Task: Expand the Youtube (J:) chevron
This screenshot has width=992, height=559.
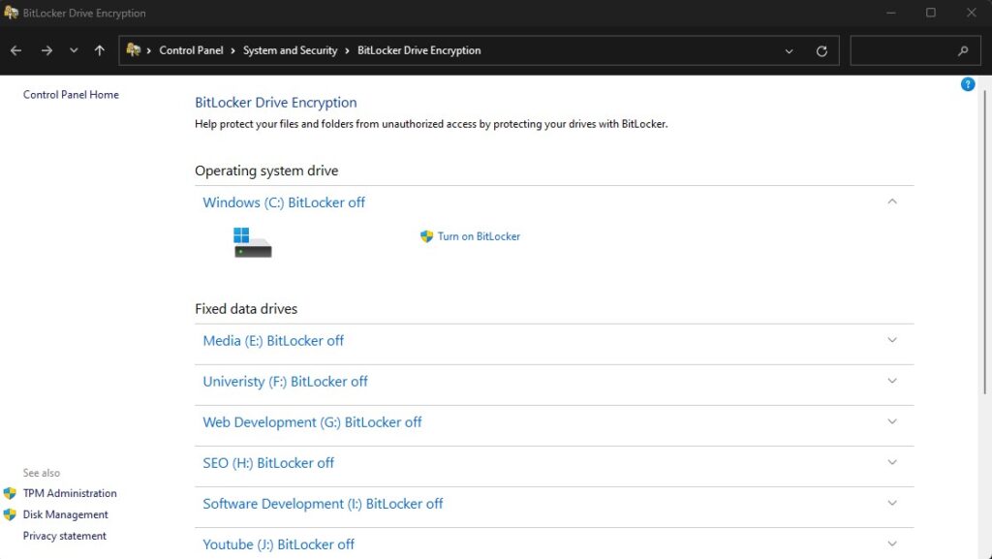Action: click(892, 543)
